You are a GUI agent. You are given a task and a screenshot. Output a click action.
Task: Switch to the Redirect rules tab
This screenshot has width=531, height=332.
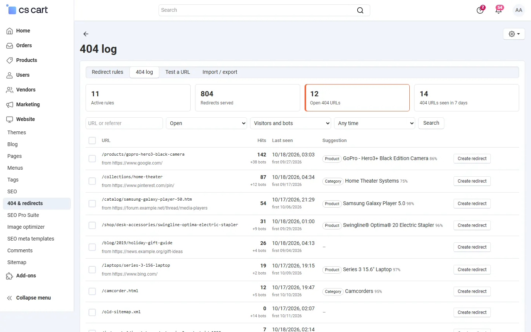[x=108, y=72]
